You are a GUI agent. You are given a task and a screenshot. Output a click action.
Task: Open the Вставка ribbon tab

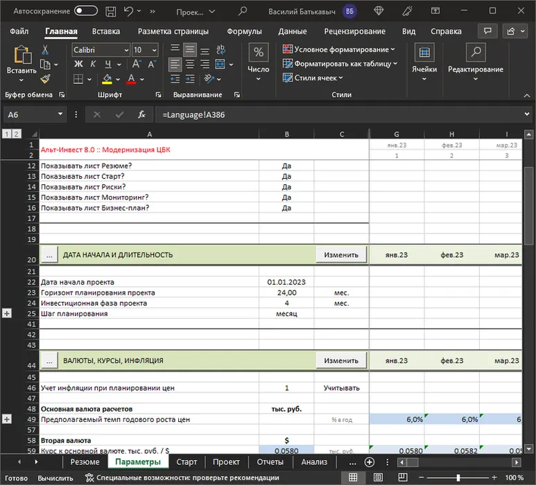[x=106, y=31]
